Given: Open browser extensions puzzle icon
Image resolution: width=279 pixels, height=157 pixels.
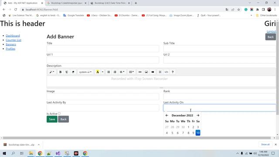Looking at the screenshot, I should coord(258,10).
